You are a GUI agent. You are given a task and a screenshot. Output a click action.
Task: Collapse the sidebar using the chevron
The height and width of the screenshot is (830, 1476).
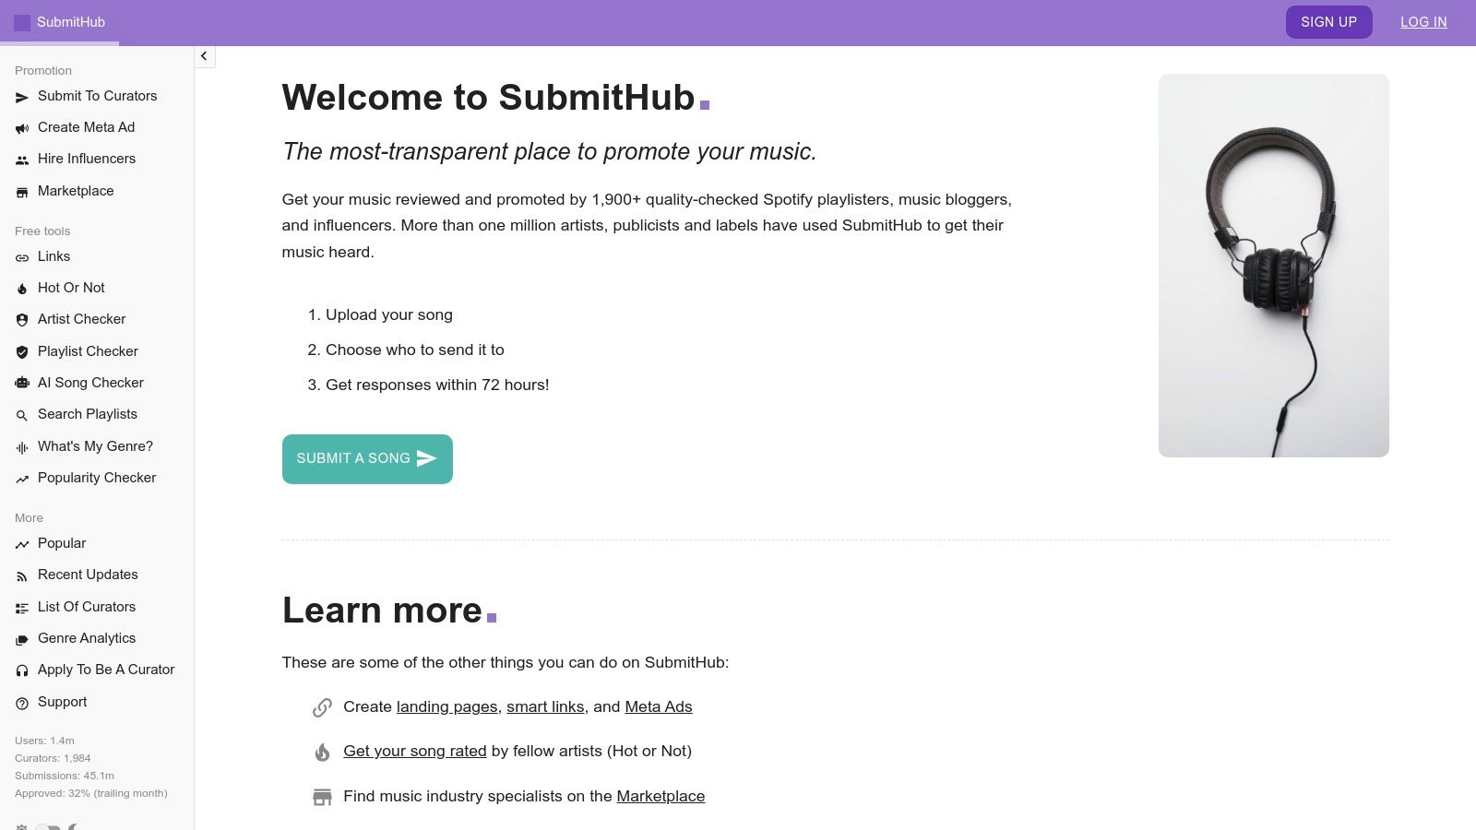click(204, 56)
